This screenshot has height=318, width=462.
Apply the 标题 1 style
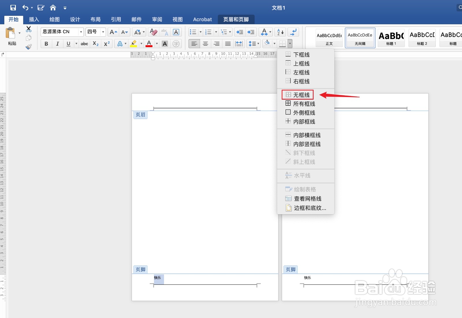point(391,38)
